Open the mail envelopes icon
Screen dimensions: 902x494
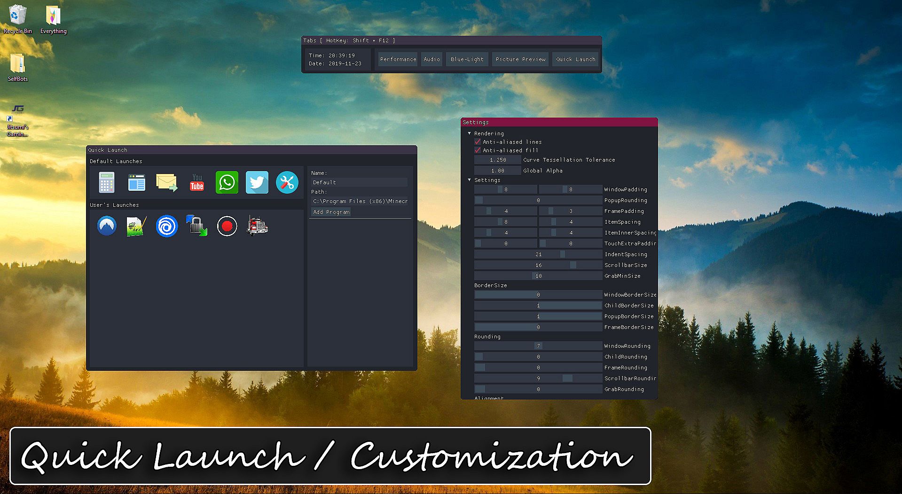point(167,182)
